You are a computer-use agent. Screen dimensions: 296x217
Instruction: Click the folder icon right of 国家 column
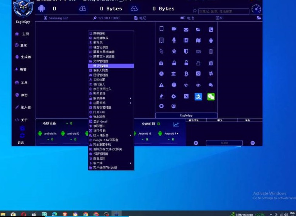(259, 18)
